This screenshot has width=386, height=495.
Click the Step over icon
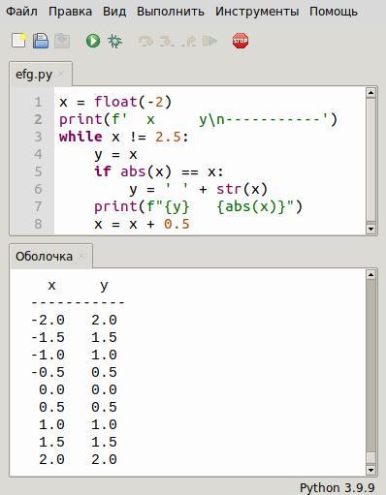click(145, 41)
